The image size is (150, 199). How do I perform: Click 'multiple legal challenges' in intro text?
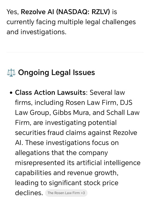click(97, 22)
